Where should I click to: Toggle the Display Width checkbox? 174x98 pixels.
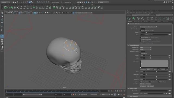[x=140, y=82]
